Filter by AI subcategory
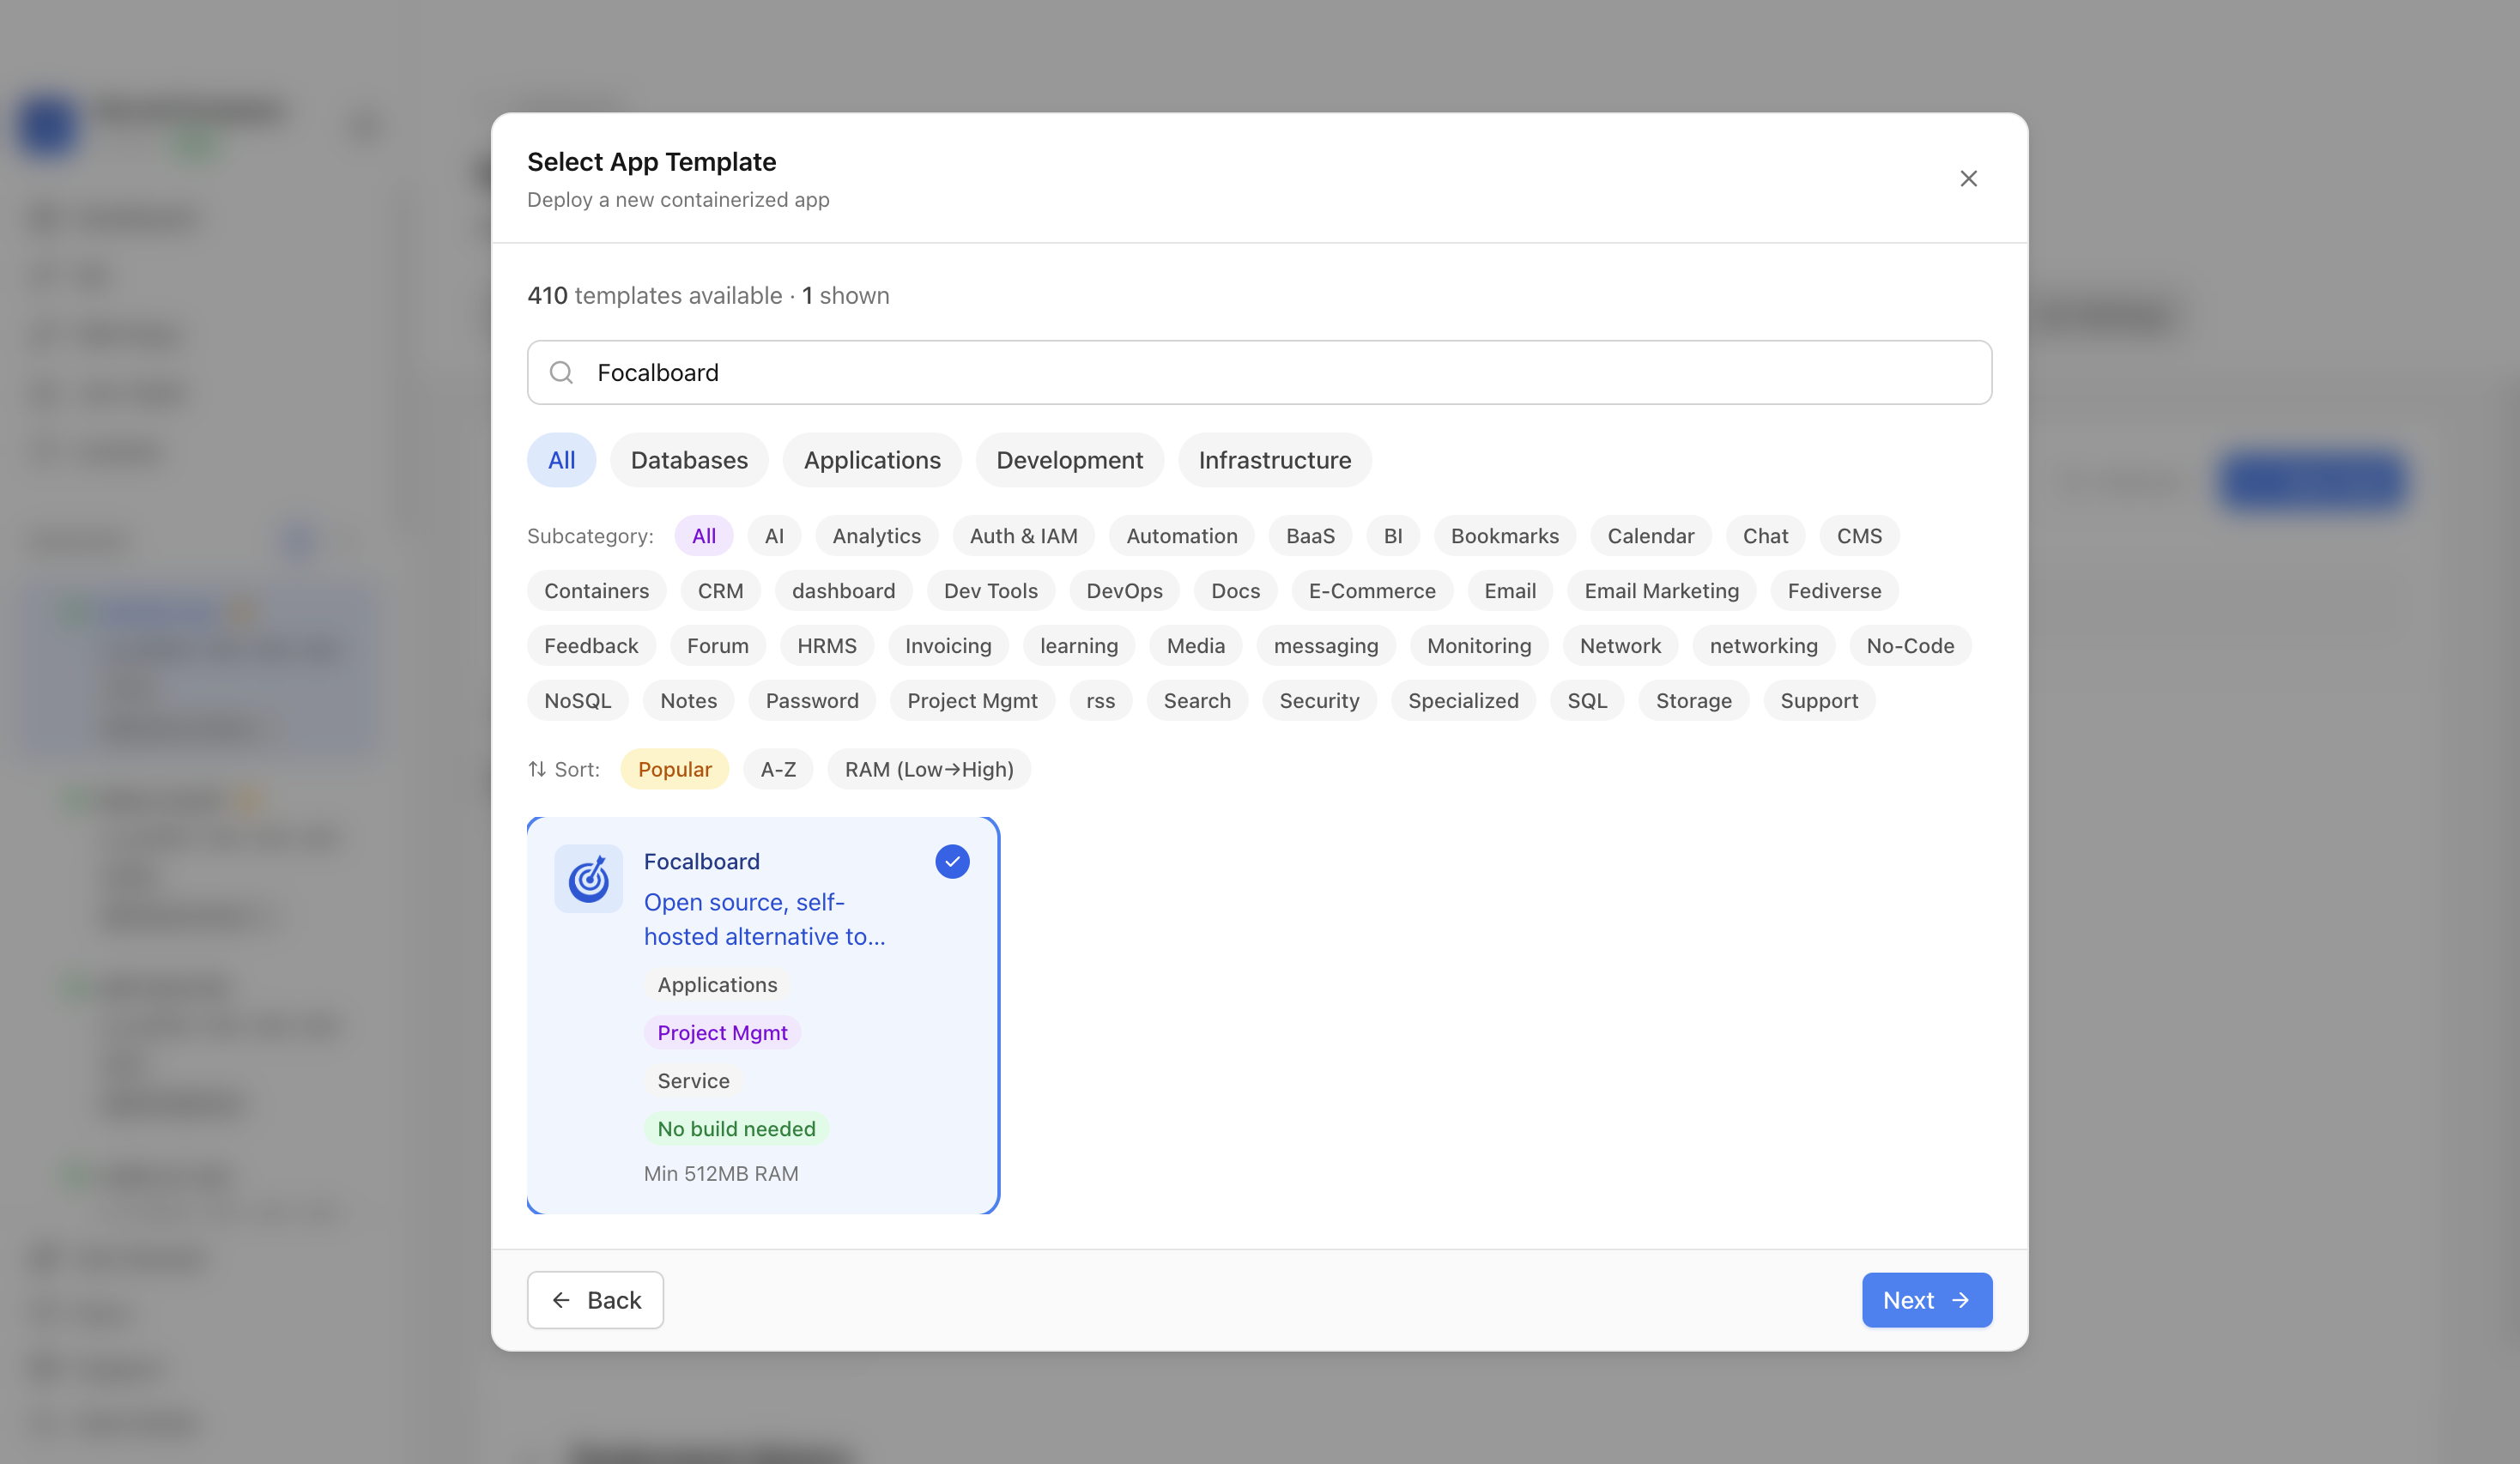 [774, 536]
